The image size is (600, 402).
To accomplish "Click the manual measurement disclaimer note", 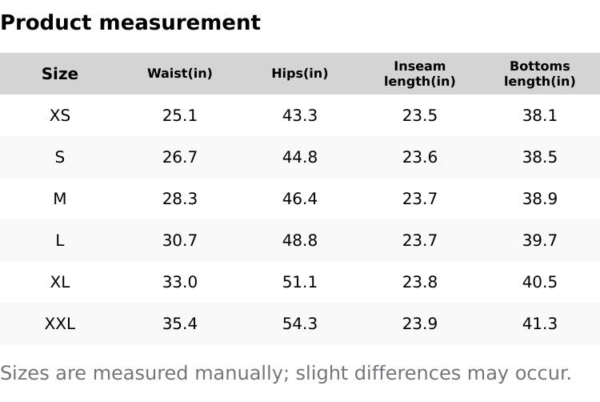I will click(x=286, y=373).
